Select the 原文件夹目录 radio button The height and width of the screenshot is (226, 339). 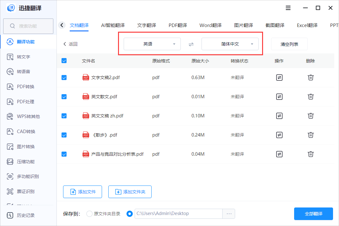tap(89, 214)
